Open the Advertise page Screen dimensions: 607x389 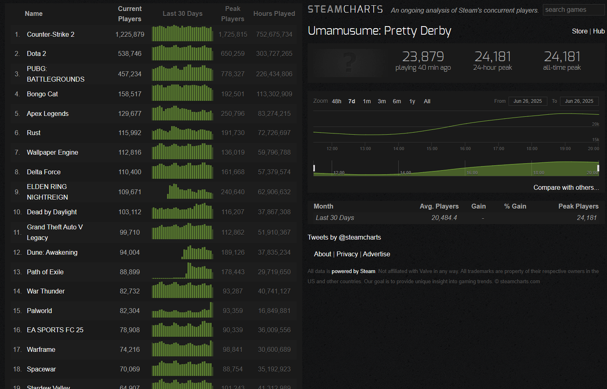click(x=377, y=254)
